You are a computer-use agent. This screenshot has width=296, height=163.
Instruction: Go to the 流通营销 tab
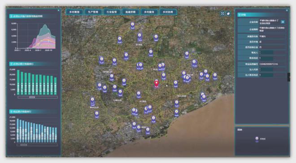131,12
